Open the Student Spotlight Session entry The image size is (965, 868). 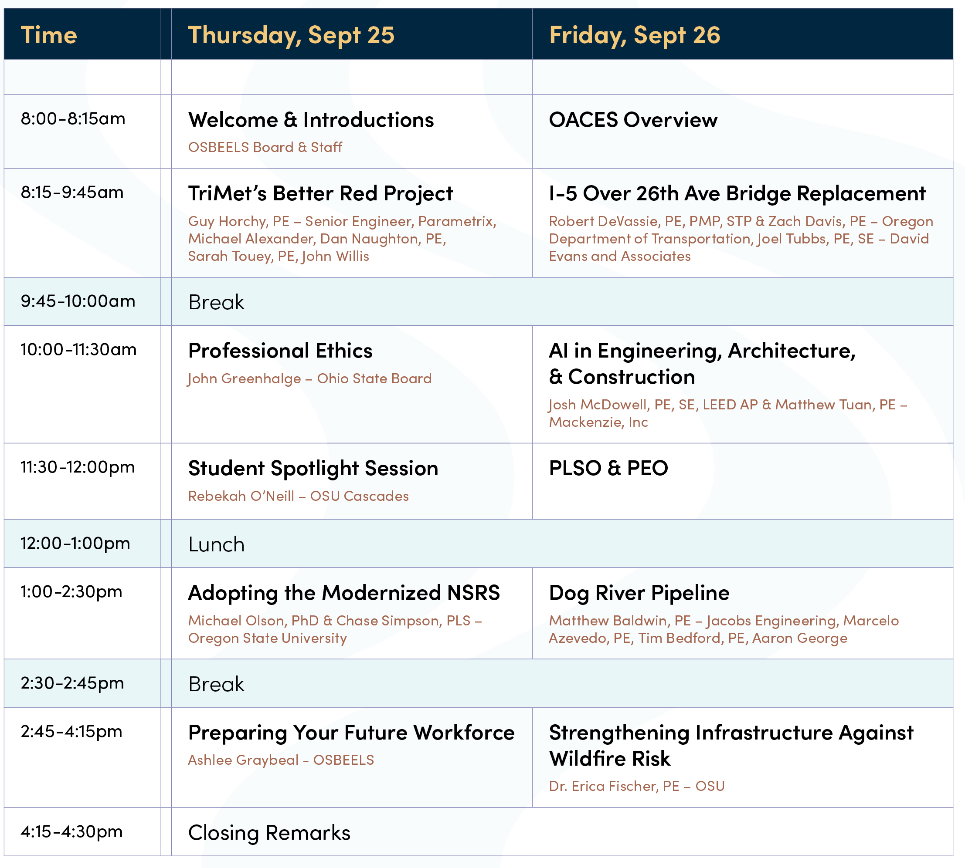tap(313, 468)
